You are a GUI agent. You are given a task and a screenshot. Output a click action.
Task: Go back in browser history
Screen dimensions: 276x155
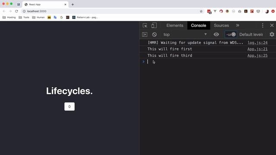pyautogui.click(x=4, y=11)
